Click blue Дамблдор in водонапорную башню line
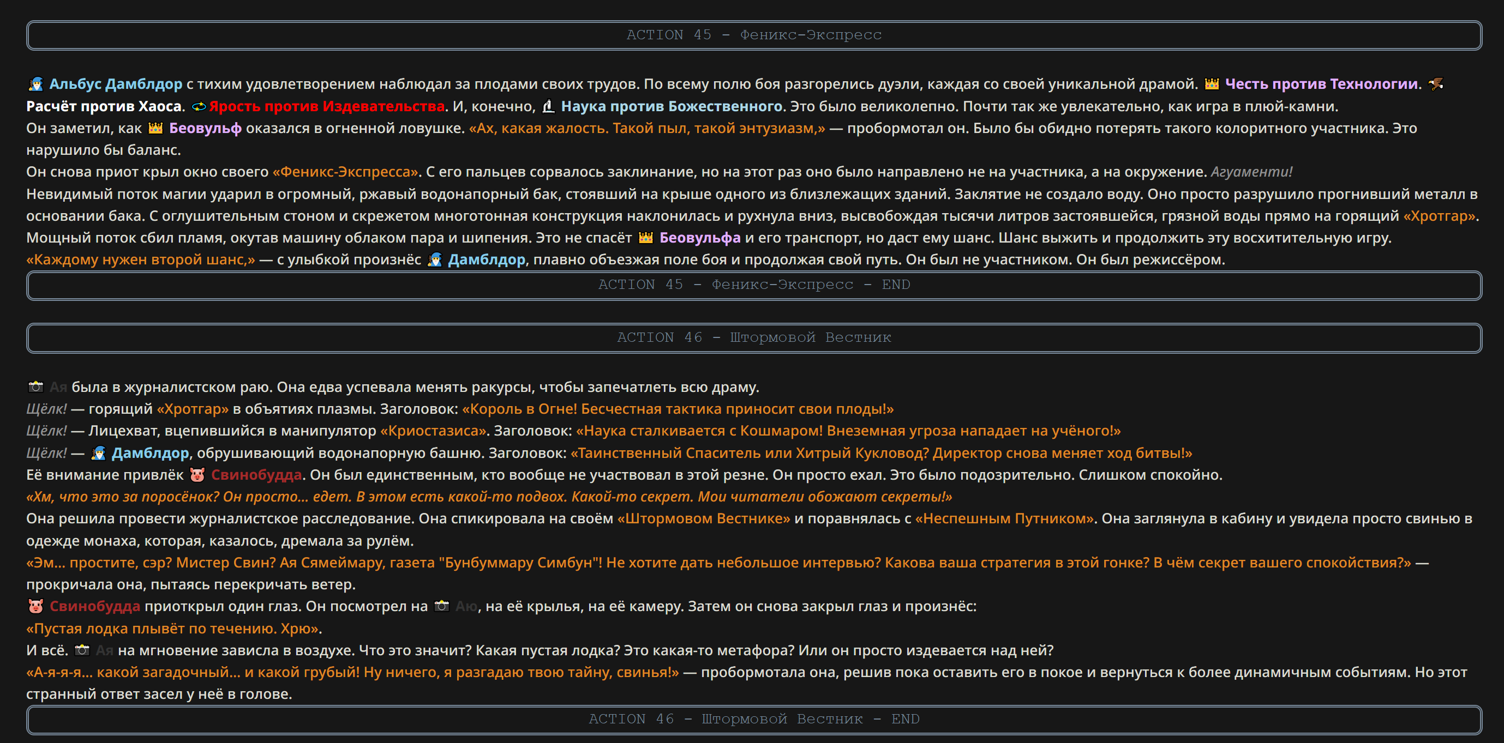The width and height of the screenshot is (1504, 743). click(151, 453)
